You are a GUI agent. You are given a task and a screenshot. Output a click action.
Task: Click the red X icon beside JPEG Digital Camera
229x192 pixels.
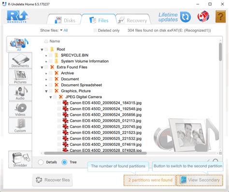(61, 97)
